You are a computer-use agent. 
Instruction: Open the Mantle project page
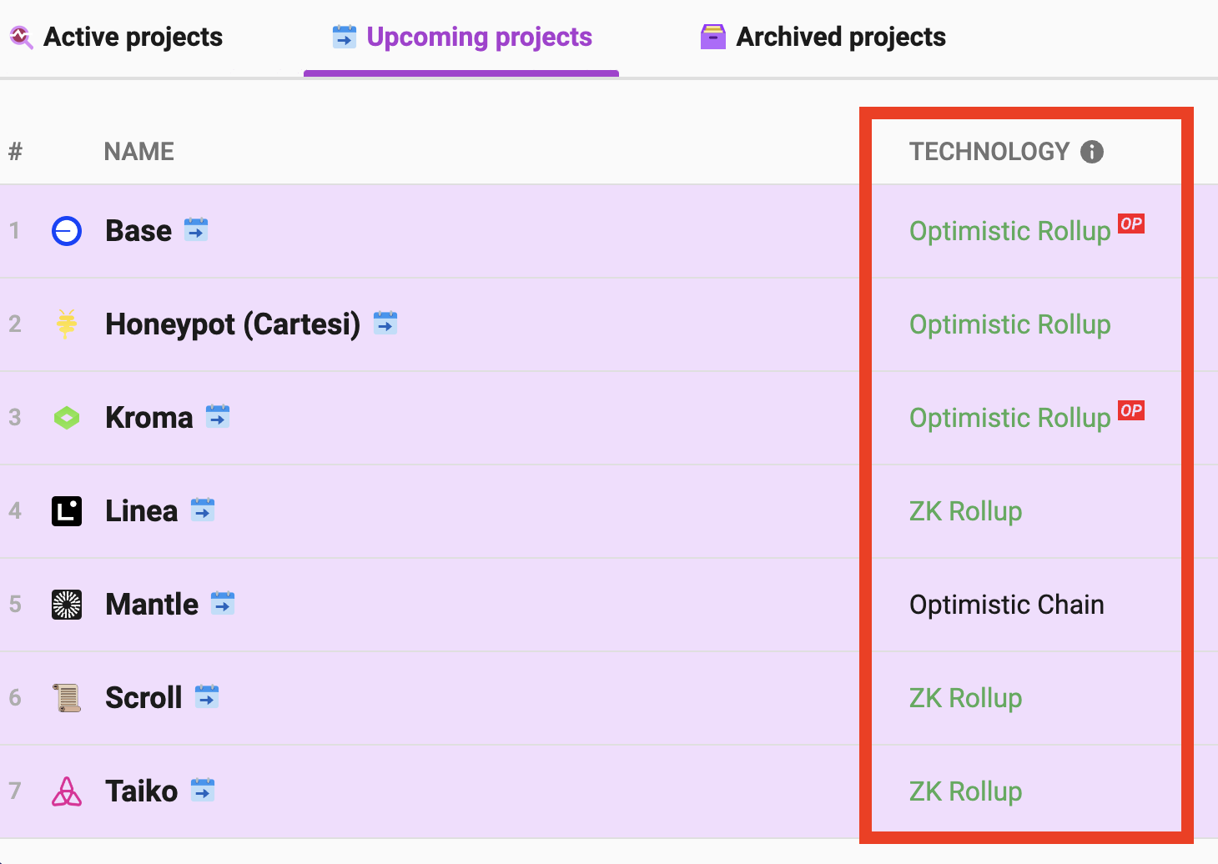click(152, 605)
